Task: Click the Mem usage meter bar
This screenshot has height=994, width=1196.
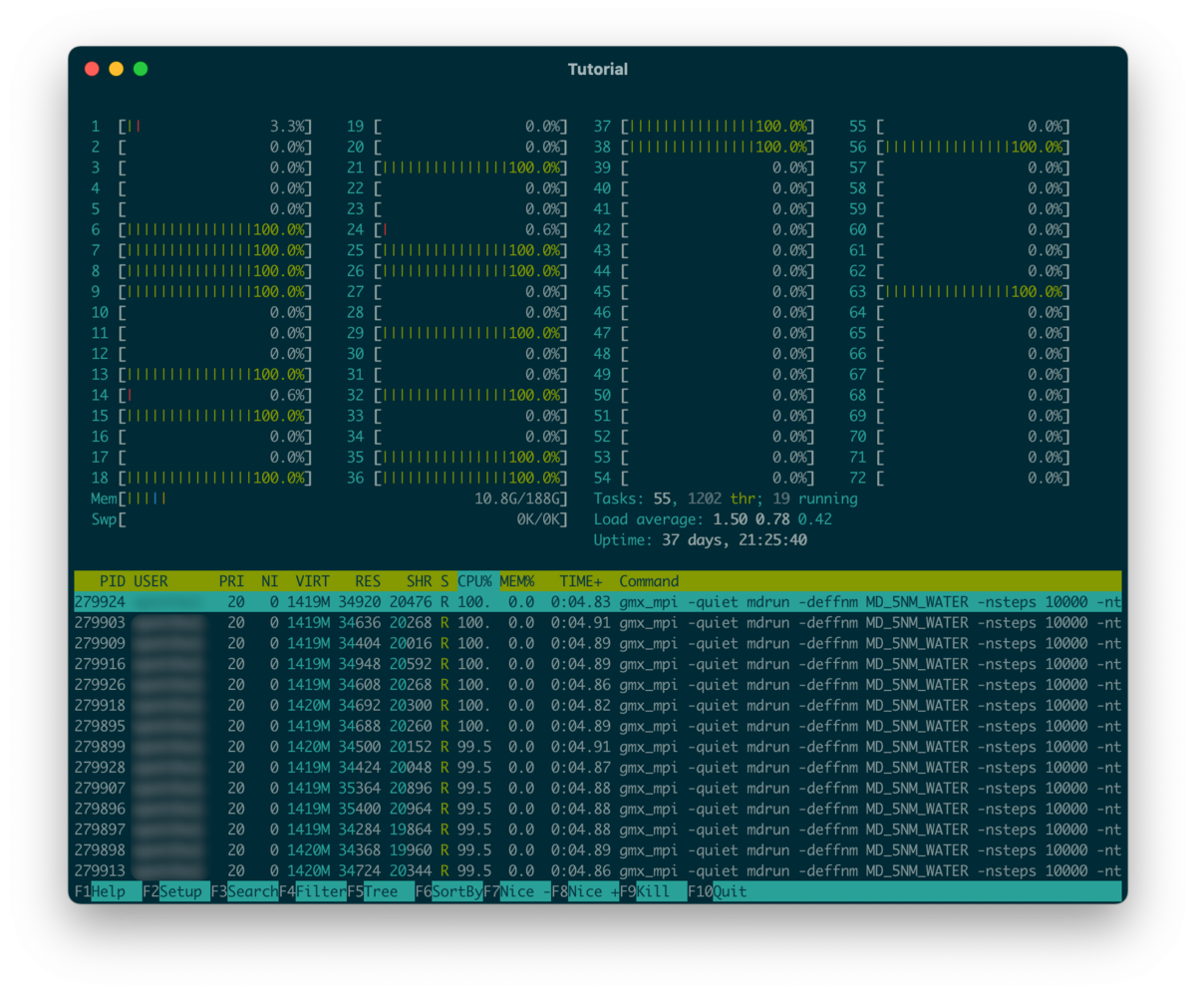Action: (x=329, y=498)
